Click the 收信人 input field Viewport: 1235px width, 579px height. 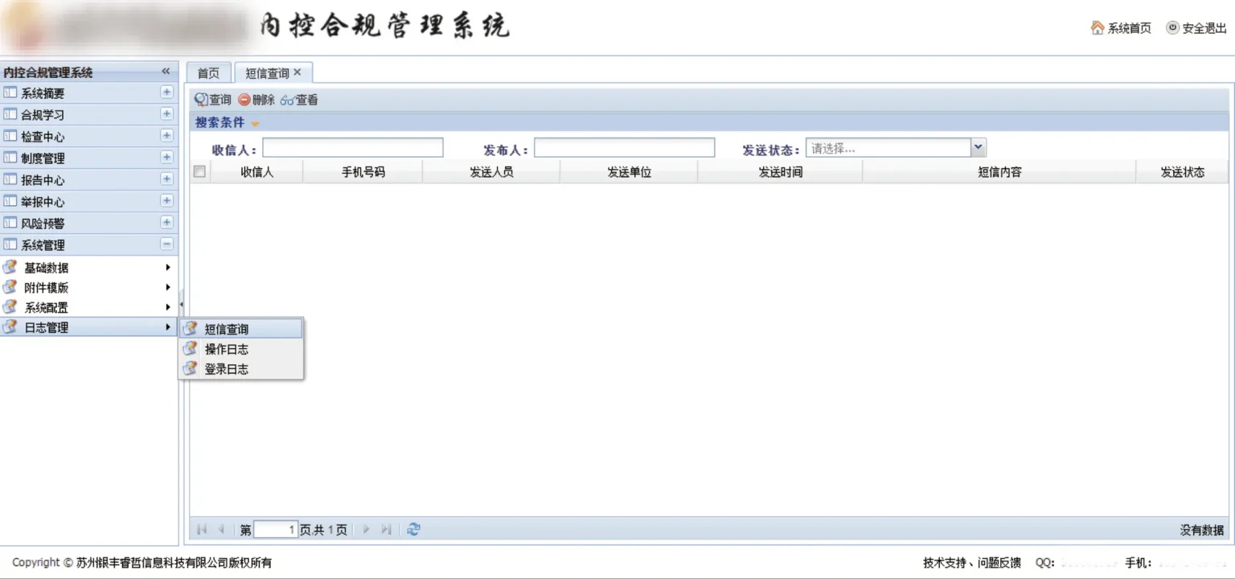coord(352,148)
